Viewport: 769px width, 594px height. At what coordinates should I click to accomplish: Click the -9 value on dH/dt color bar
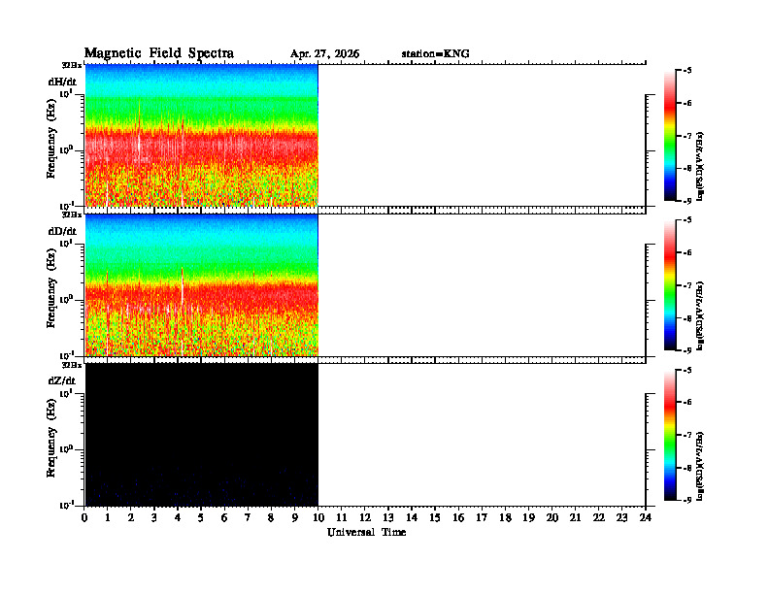687,201
